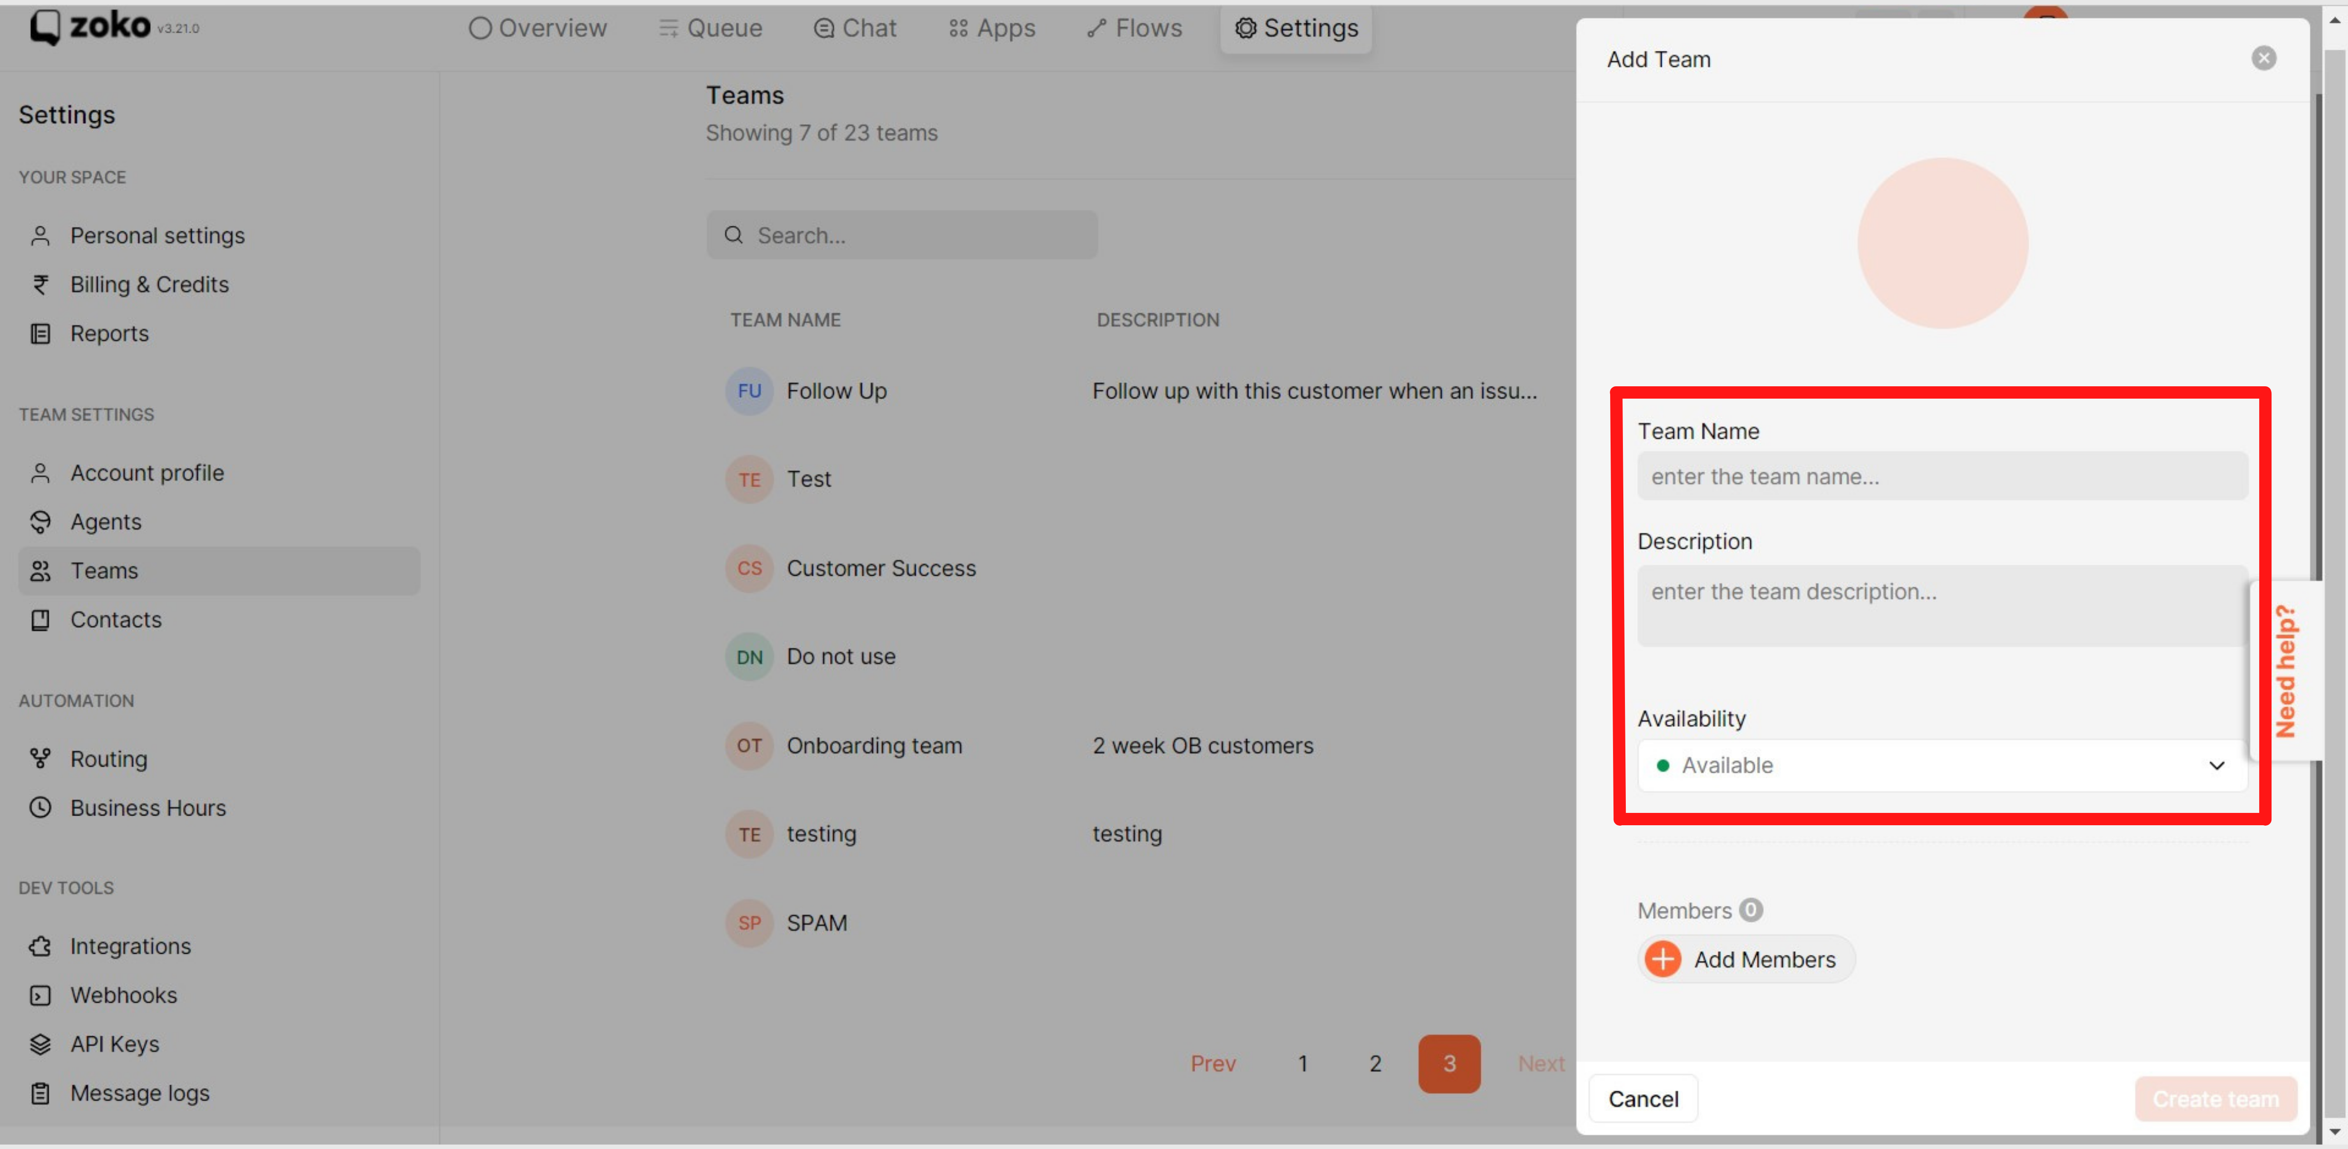Click the DESCRIPTION column header
The width and height of the screenshot is (2348, 1149).
tap(1158, 320)
